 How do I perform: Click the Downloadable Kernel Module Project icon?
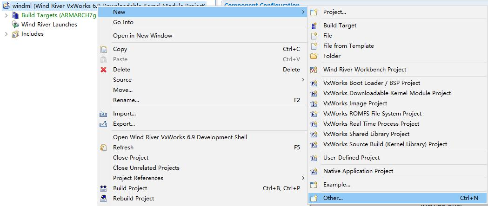pos(314,93)
